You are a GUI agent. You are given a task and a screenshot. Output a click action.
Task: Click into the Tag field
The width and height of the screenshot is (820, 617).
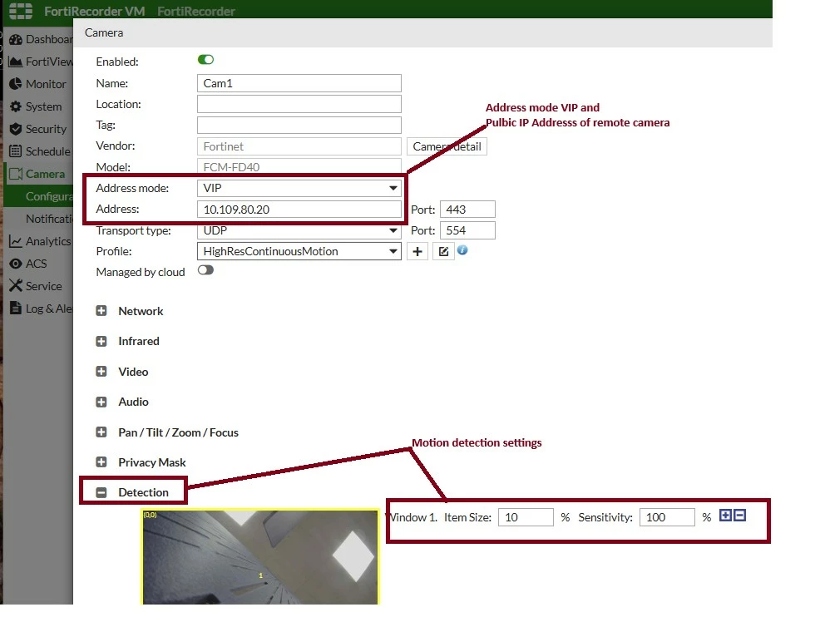tap(299, 125)
